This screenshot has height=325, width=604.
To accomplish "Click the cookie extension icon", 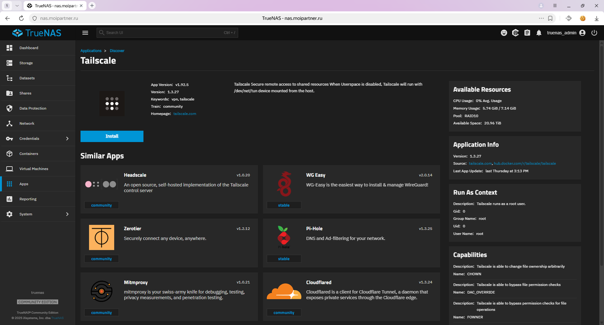I will [582, 18].
